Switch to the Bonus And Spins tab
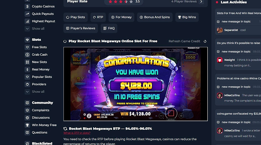The width and height of the screenshot is (261, 145). pyautogui.click(x=155, y=17)
